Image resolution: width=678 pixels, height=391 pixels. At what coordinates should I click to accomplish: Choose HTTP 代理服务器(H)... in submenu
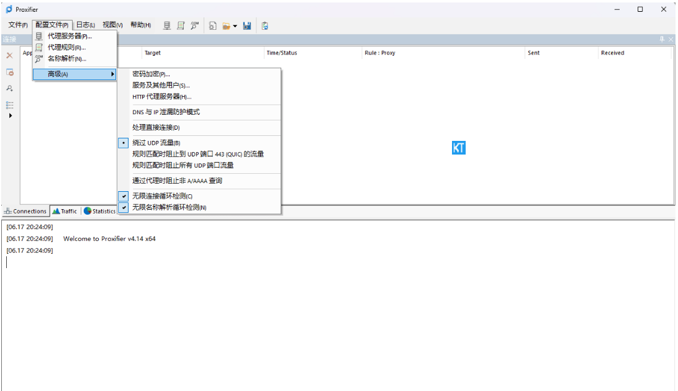(x=199, y=97)
